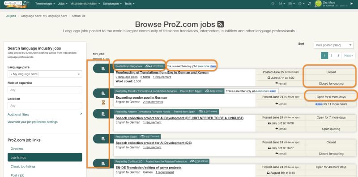Screen dimensions: 358x177
Task: Click the Field of expertise input
Action: pos(45,90)
